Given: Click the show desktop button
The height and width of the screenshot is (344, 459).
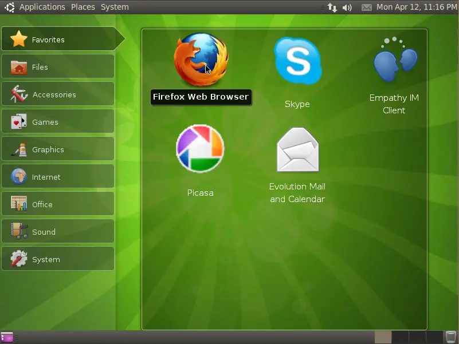Looking at the screenshot, I should coord(7,337).
